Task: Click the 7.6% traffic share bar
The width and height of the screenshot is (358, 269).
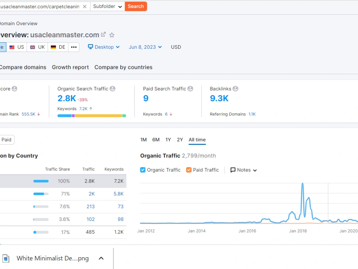Action: [x=41, y=207]
